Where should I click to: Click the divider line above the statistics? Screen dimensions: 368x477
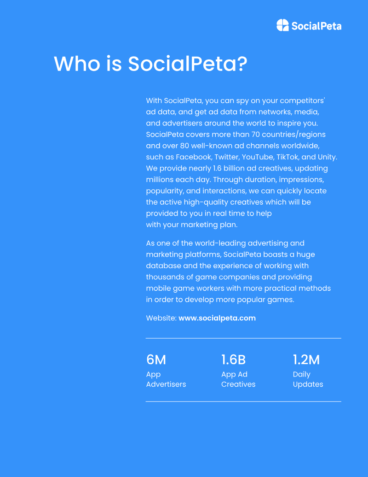243,338
